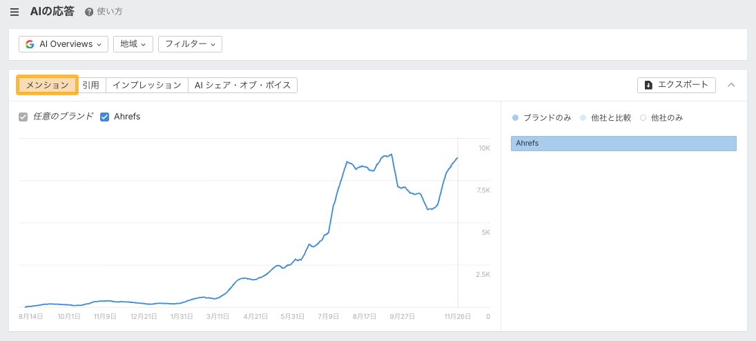Expand the 地域 region dropdown
Image resolution: width=756 pixels, height=341 pixels.
(x=133, y=44)
